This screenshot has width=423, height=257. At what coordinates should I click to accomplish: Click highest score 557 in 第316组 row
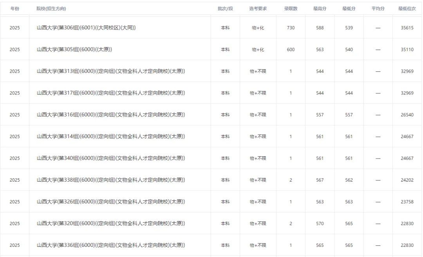[320, 115]
